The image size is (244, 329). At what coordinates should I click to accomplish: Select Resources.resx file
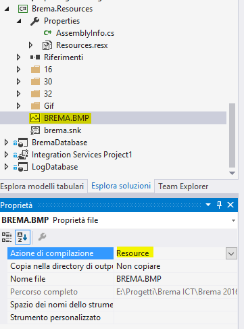[x=82, y=45]
